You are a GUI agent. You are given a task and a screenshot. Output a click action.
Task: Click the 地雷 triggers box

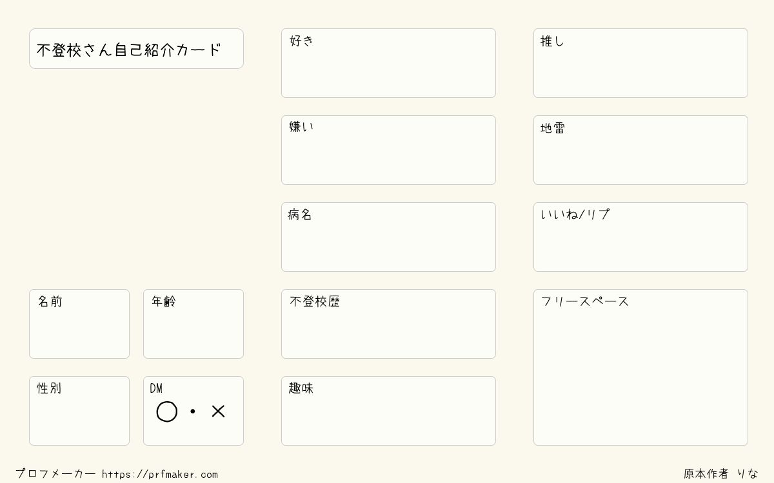pos(640,150)
